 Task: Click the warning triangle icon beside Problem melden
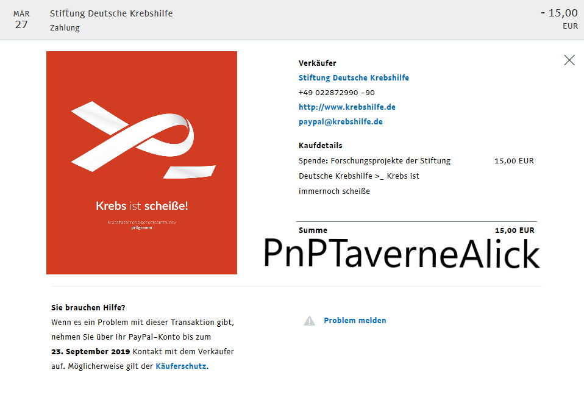pos(309,321)
